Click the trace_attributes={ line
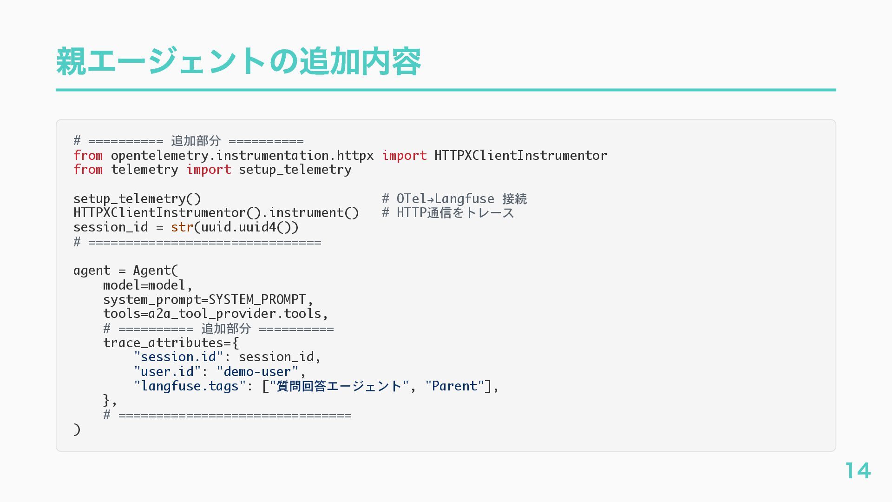The image size is (892, 502). tap(171, 343)
